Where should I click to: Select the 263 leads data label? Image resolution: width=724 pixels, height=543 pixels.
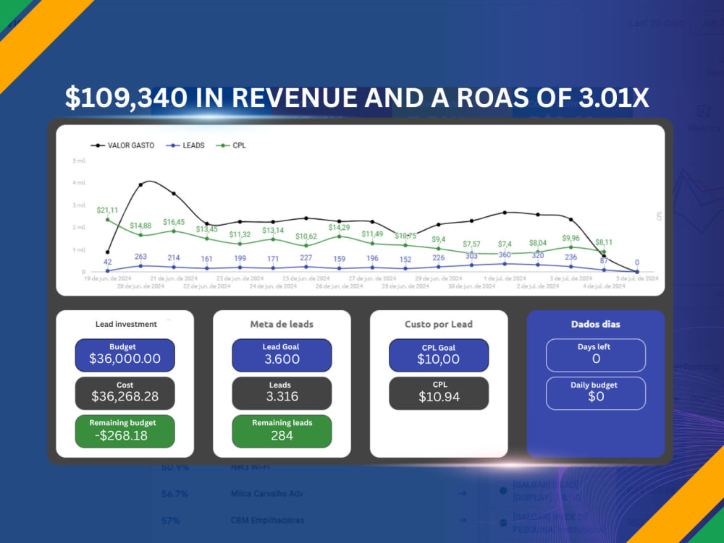coord(140,257)
